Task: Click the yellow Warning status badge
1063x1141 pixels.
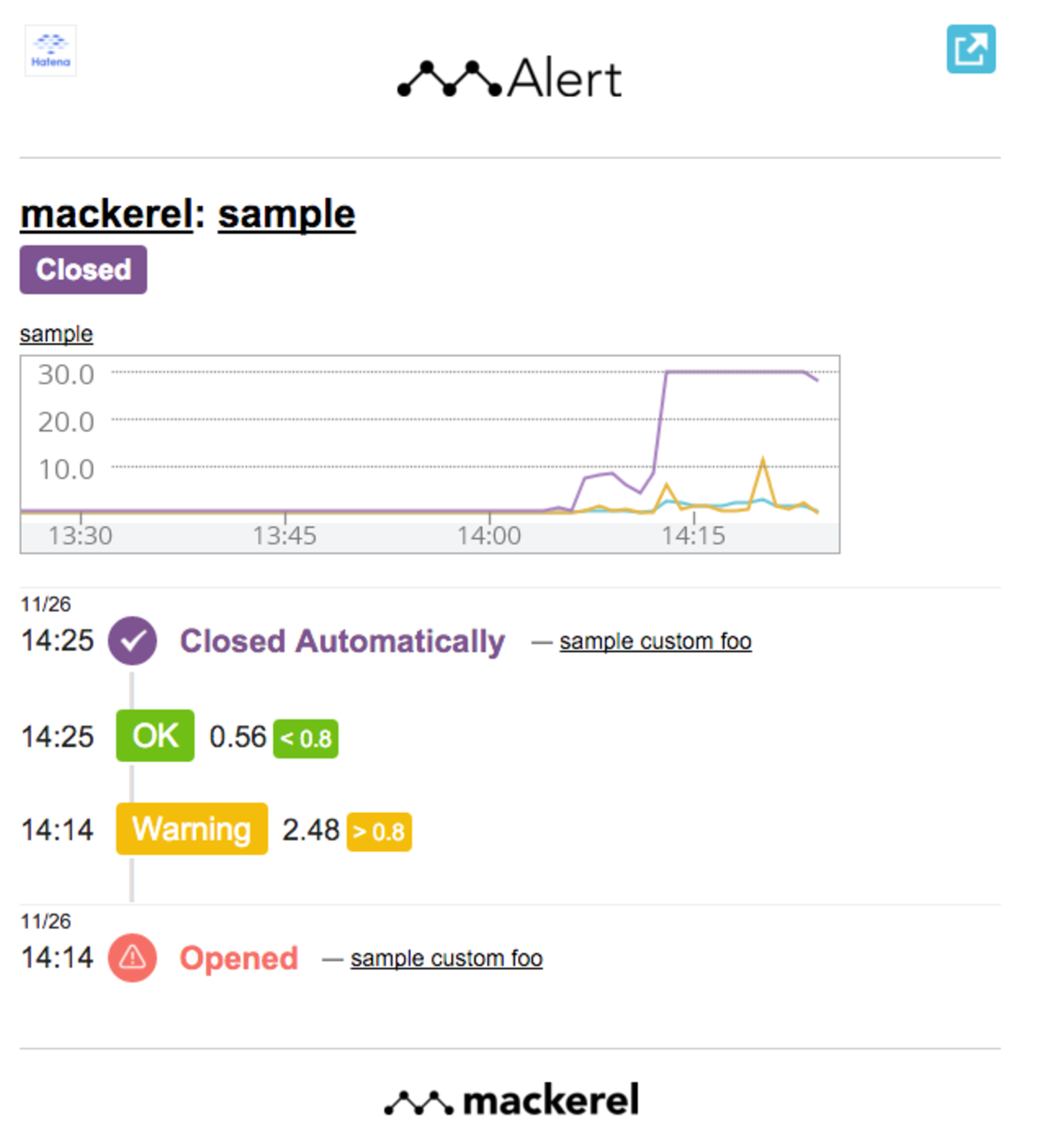Action: (x=192, y=829)
